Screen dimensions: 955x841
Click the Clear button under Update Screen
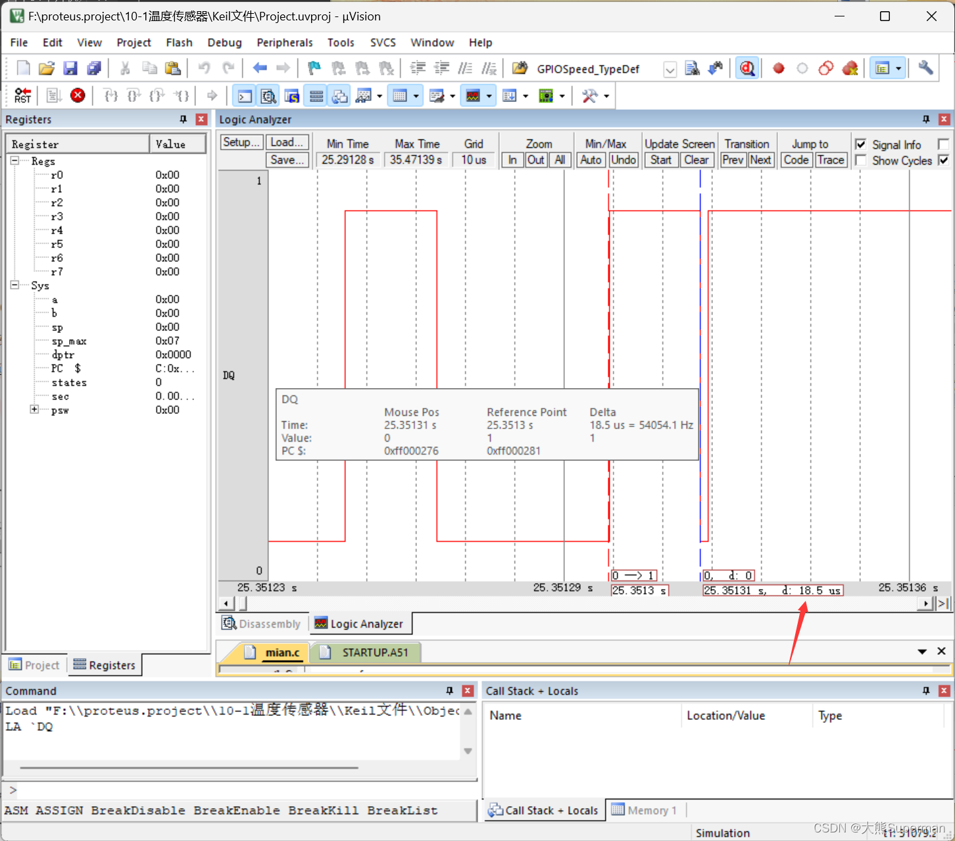coord(697,159)
